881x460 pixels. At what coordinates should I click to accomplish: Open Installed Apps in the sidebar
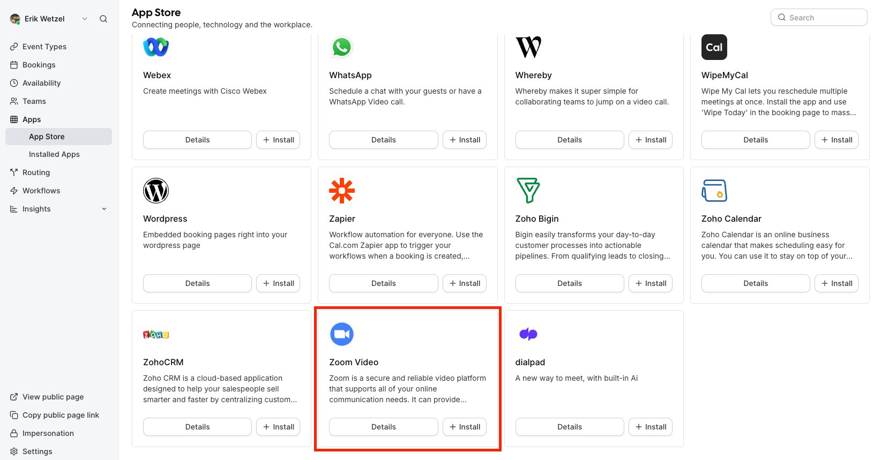(54, 154)
